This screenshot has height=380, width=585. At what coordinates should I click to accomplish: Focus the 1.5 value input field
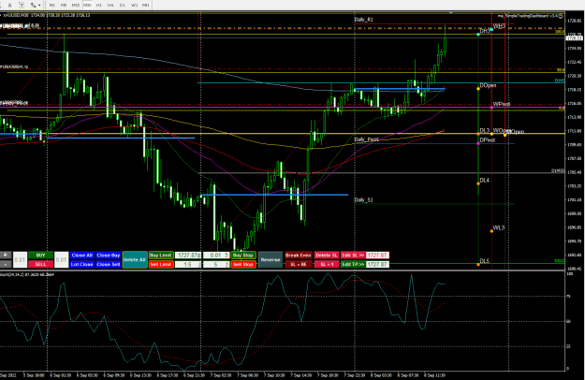pos(188,264)
